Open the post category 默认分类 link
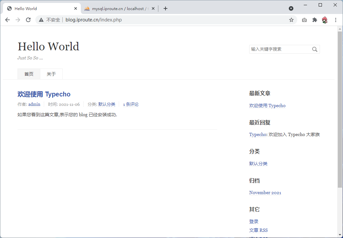 tap(107, 105)
